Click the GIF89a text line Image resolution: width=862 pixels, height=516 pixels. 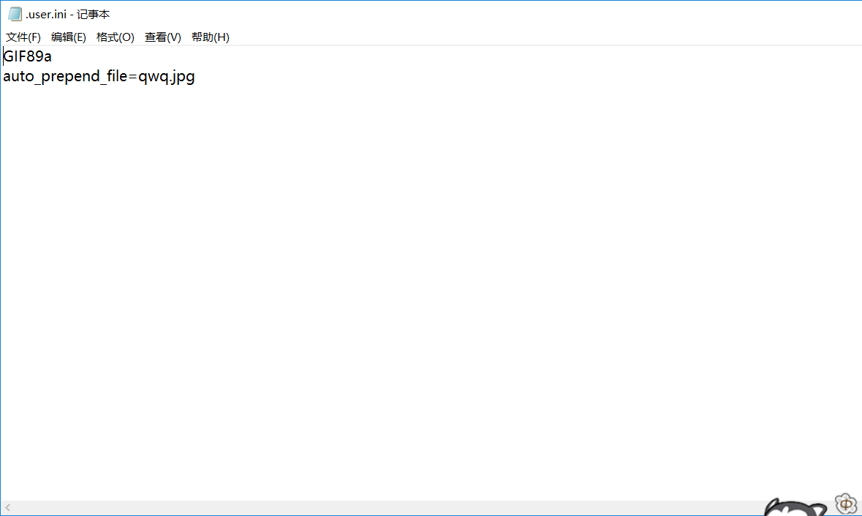point(28,56)
